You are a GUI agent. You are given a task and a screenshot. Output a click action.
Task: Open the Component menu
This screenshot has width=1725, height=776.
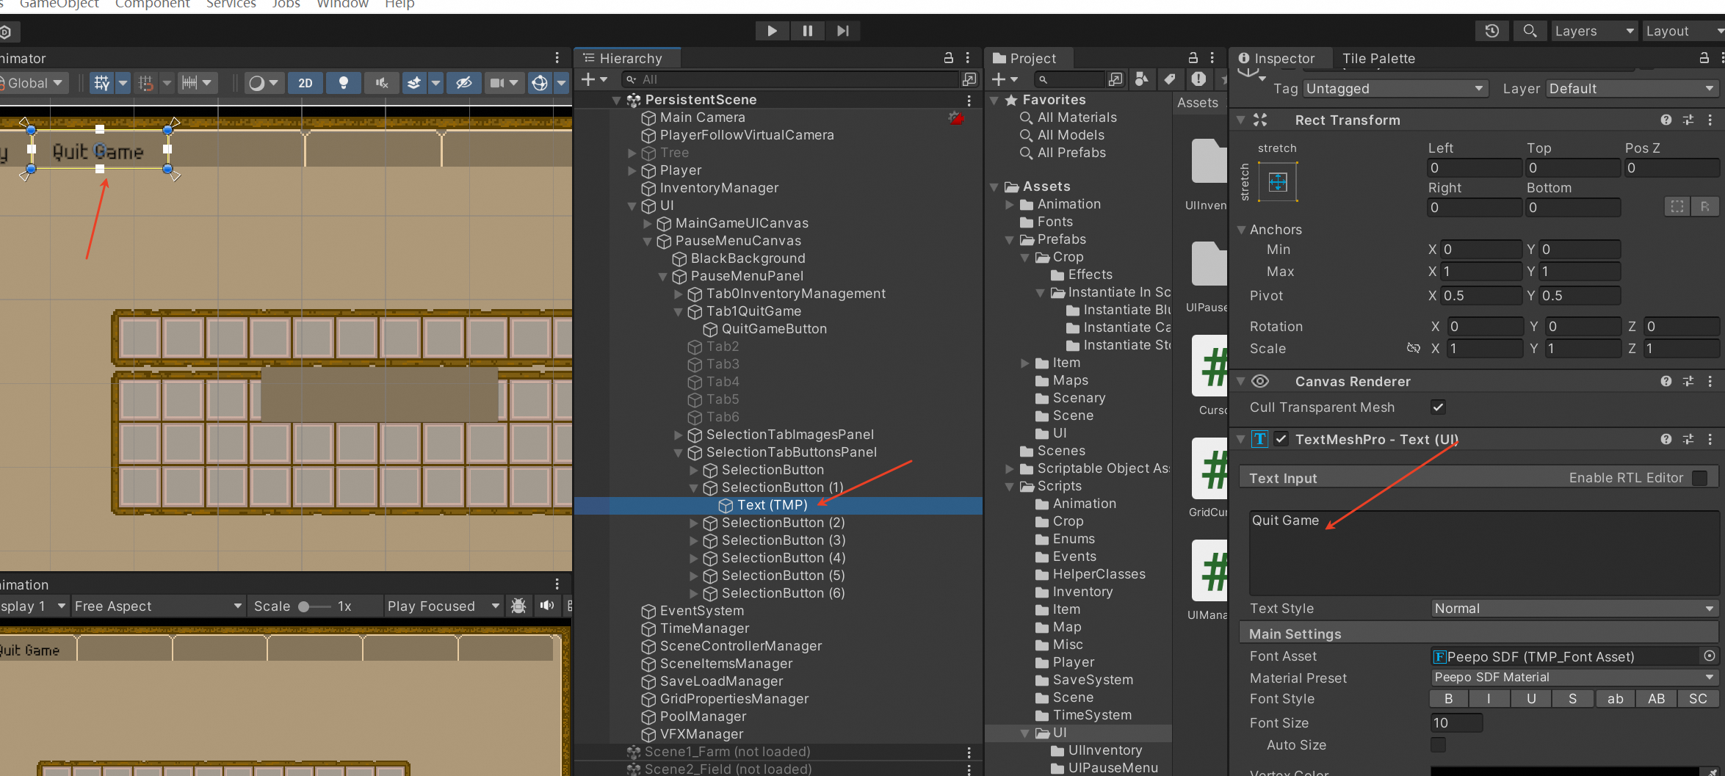(x=152, y=4)
